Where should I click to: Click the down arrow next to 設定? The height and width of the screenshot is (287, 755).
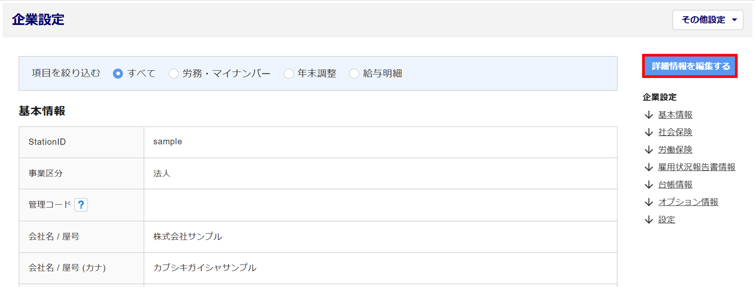649,220
